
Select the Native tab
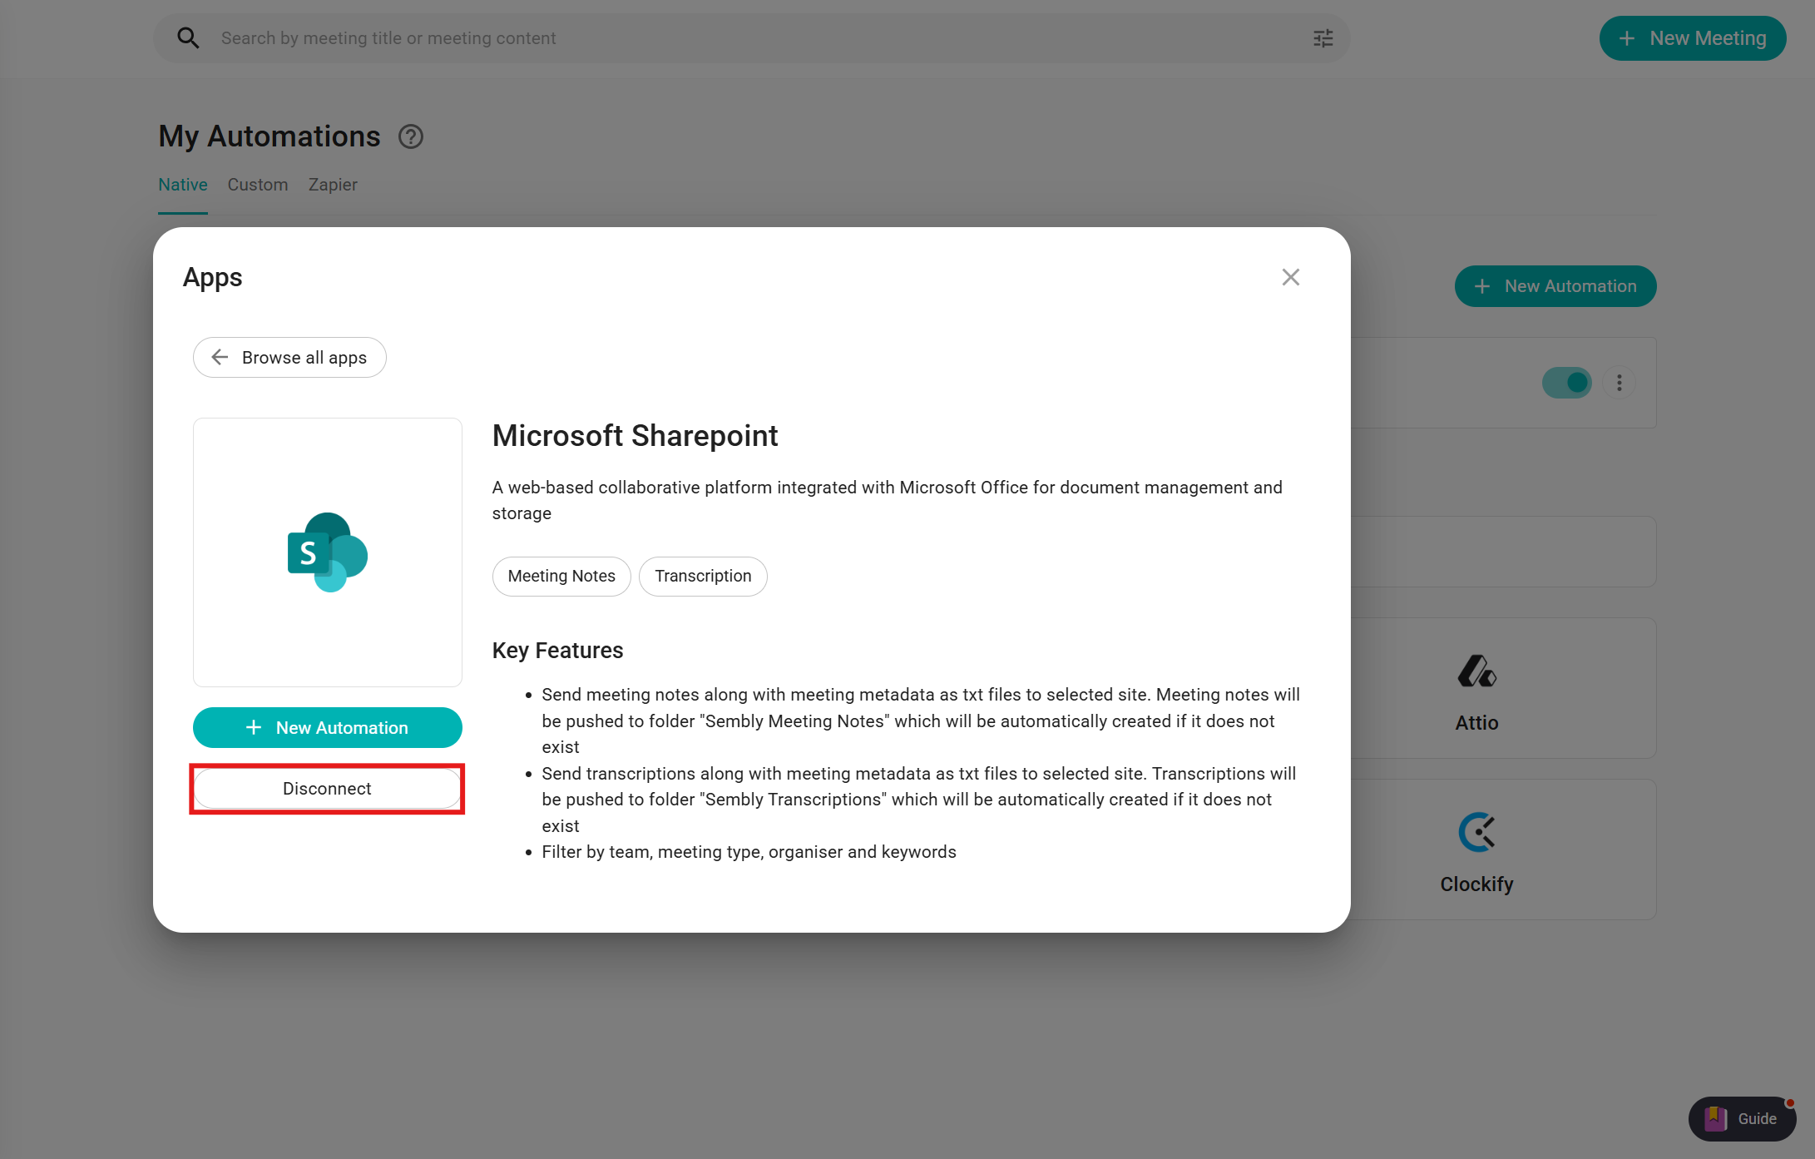(183, 185)
